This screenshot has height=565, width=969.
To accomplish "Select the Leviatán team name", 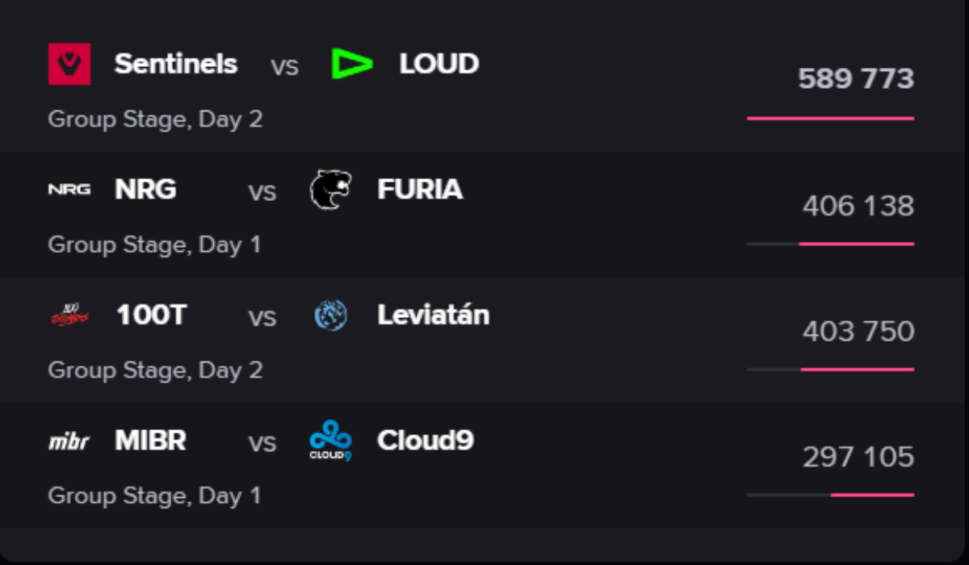I will point(433,316).
